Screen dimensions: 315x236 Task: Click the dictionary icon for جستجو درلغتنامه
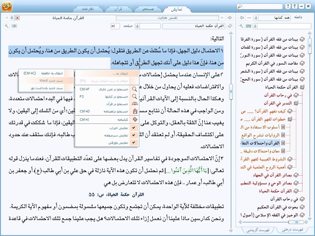coord(135,111)
